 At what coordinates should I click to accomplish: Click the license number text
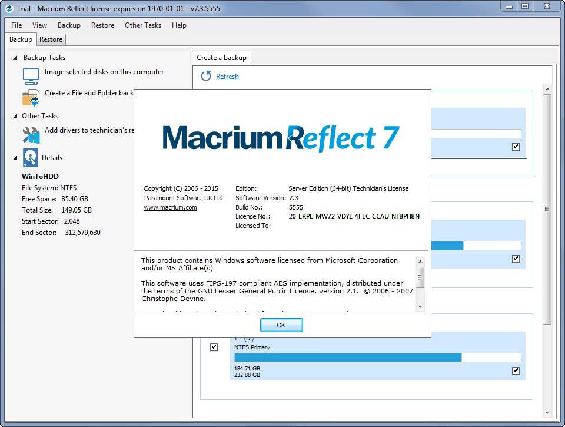click(354, 216)
